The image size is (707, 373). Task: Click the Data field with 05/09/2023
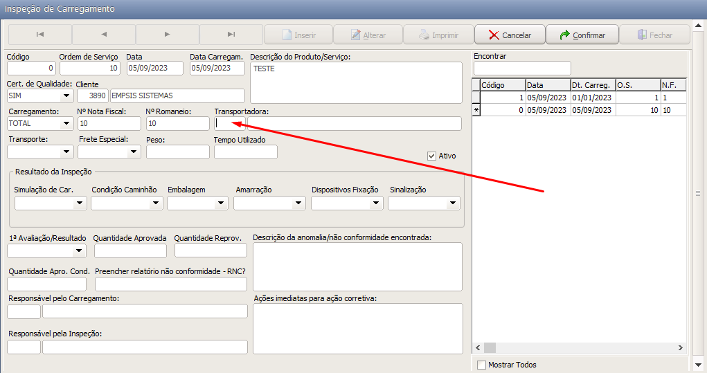[155, 68]
